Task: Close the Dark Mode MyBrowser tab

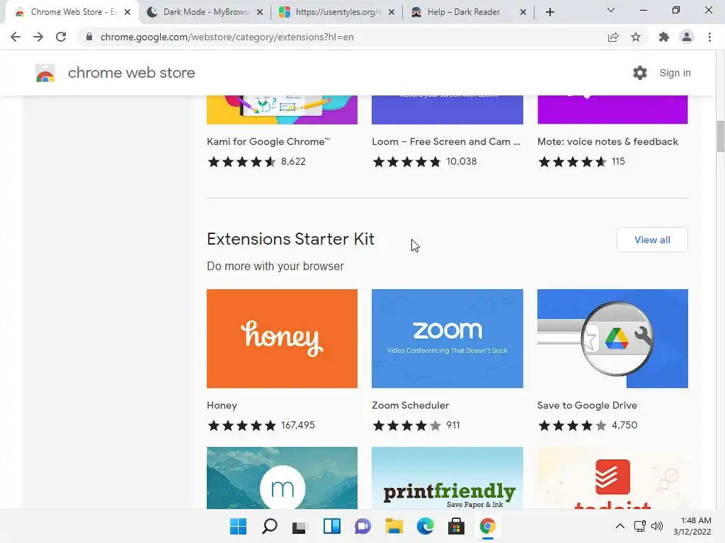Action: [260, 13]
